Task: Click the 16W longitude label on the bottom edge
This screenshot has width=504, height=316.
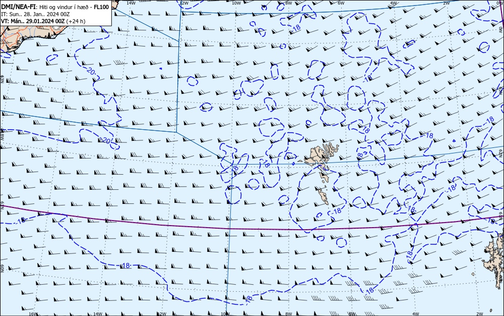Action: pyautogui.click(x=33, y=314)
